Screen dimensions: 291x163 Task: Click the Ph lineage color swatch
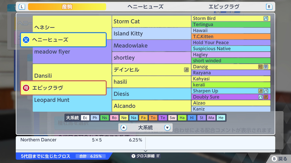[x=95, y=118]
